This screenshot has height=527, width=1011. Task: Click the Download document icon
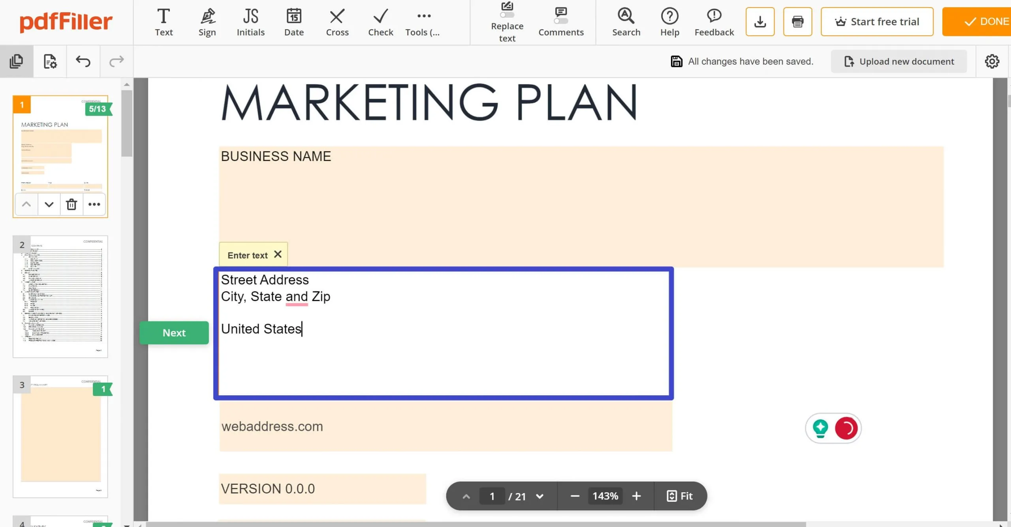tap(759, 22)
